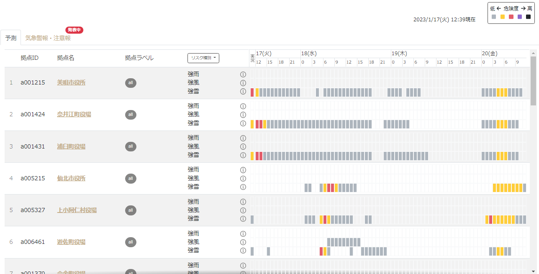
Task: Open info icon for 遊佐町役場 強雪
Action: (x=243, y=251)
